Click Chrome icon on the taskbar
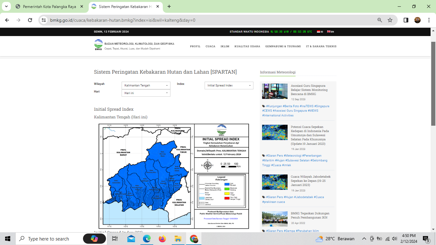Screen dimensions: 436x245 [193, 239]
